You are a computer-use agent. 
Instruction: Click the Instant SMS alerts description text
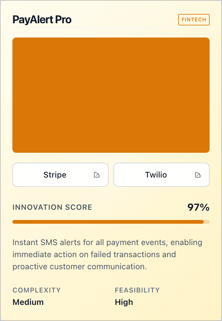[x=107, y=243]
